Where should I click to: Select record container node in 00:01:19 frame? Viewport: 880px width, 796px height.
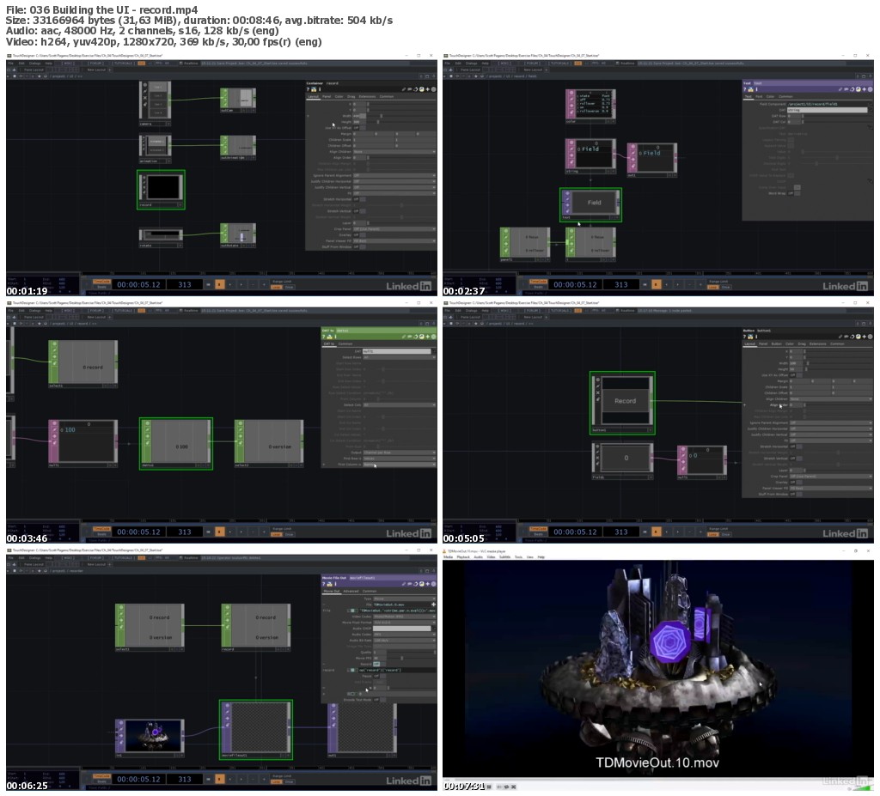161,190
